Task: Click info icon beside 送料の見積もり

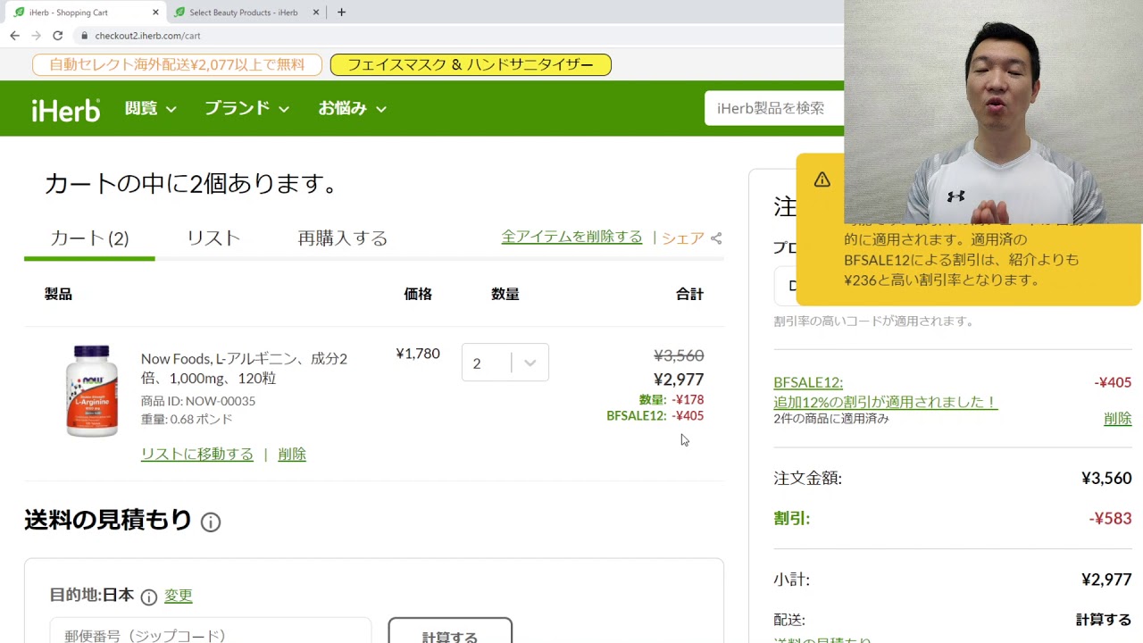Action: click(211, 522)
